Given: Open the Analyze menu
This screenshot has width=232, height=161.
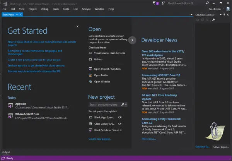Looking at the screenshot, I should 86,9.
